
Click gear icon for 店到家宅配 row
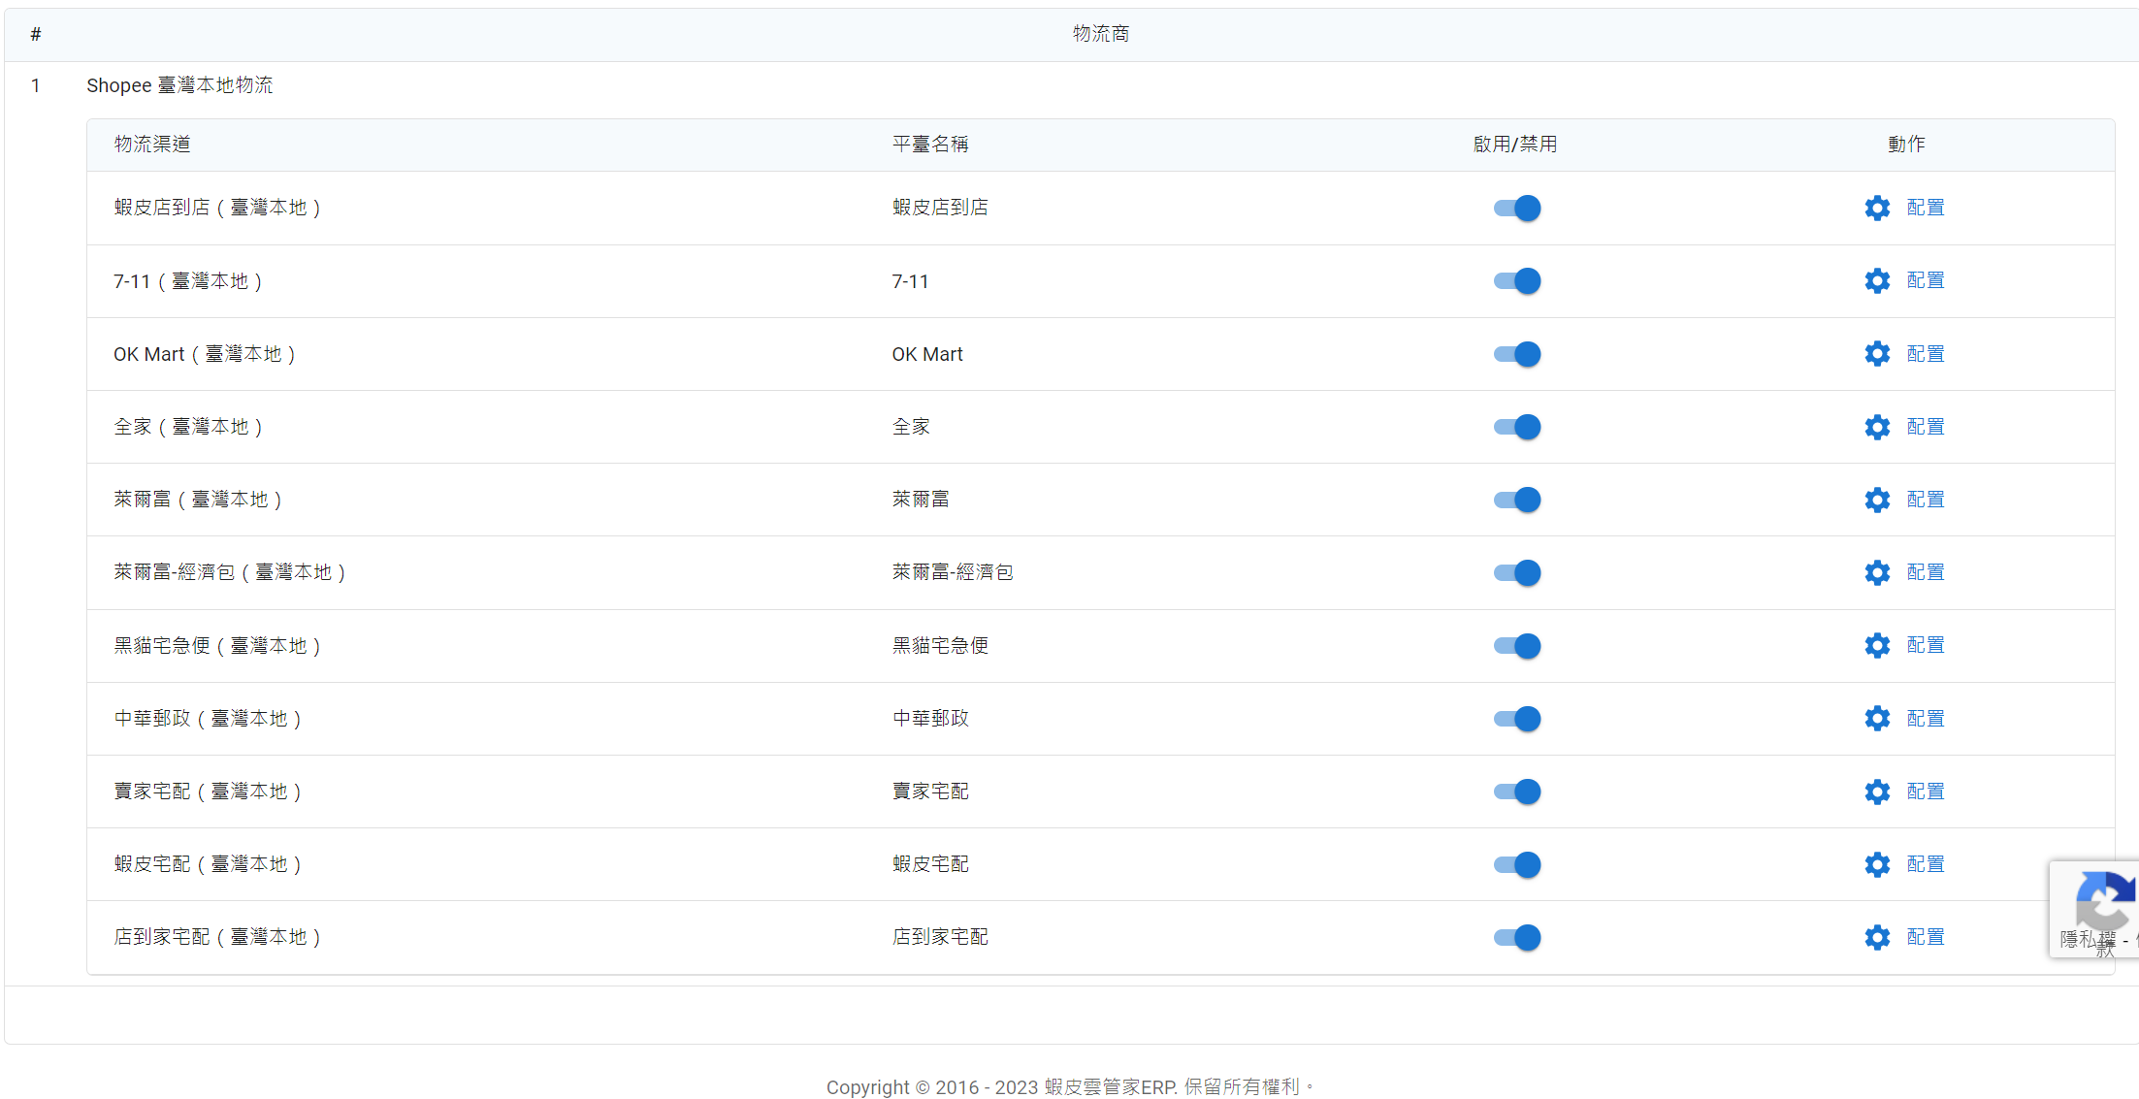[1877, 937]
